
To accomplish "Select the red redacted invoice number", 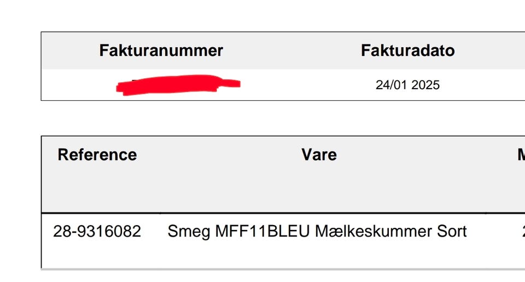I will pyautogui.click(x=178, y=85).
